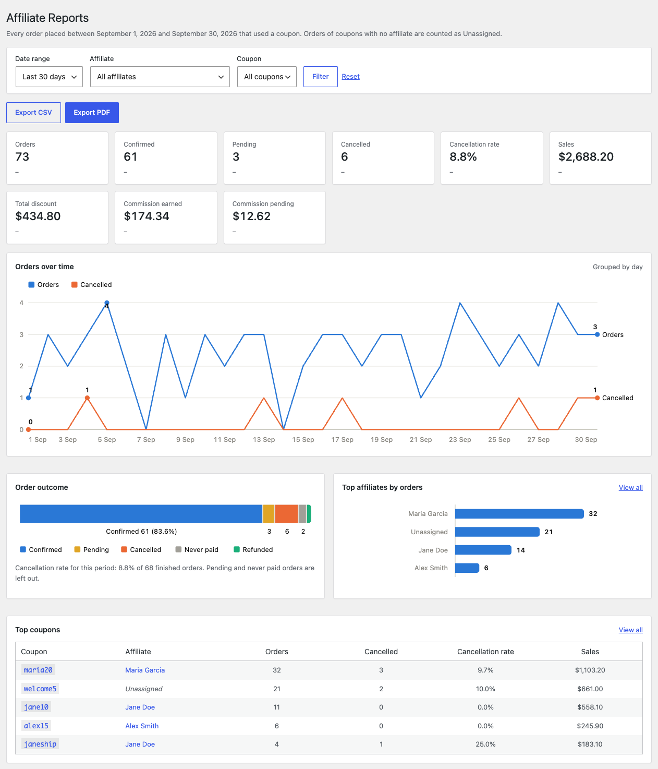Image resolution: width=658 pixels, height=769 pixels.
Task: Click Pending legend swatch in Order outcome
Action: (x=77, y=549)
